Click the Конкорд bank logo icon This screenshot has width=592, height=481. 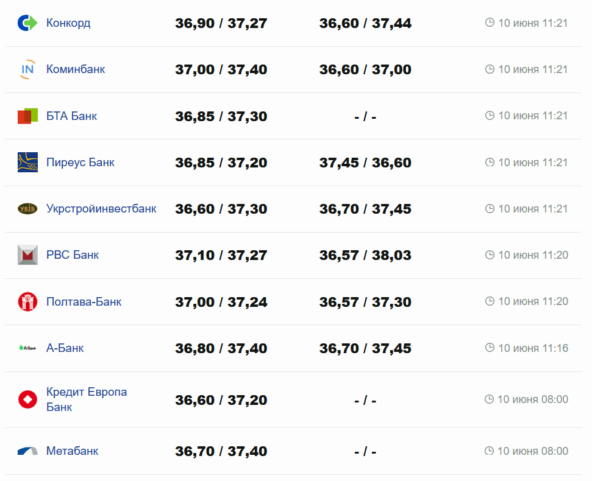tap(27, 23)
